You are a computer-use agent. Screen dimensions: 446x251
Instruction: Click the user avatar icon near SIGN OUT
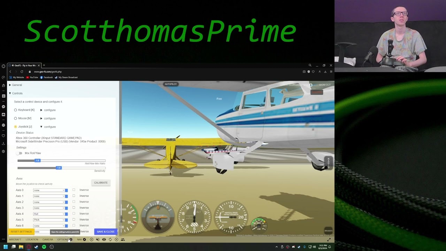click(x=310, y=85)
